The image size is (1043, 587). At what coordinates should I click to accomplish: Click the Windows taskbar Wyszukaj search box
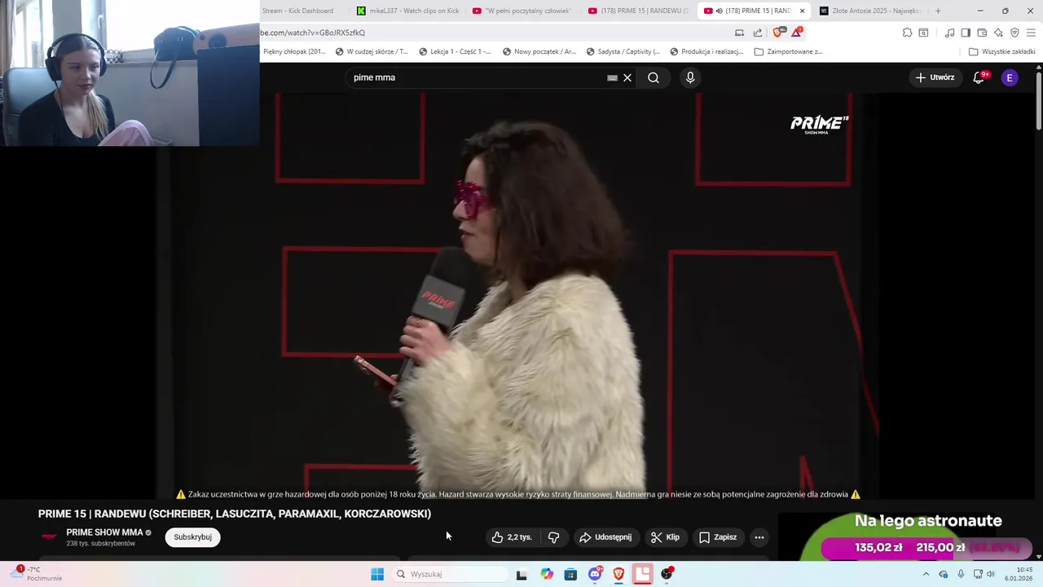point(449,574)
